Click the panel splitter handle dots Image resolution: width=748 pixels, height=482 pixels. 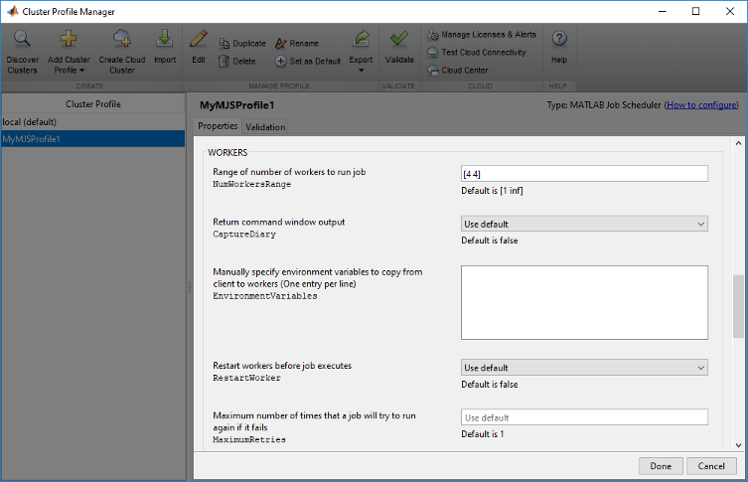click(x=190, y=287)
